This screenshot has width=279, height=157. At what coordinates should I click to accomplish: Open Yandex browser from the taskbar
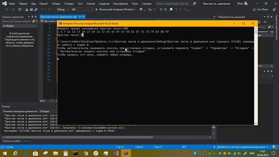(96, 153)
